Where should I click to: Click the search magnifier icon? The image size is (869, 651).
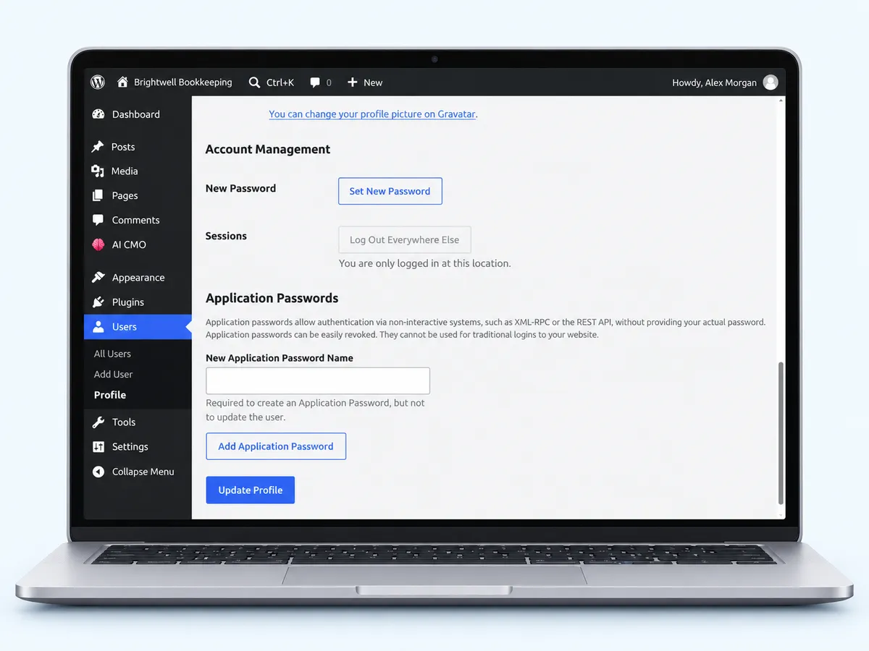254,82
